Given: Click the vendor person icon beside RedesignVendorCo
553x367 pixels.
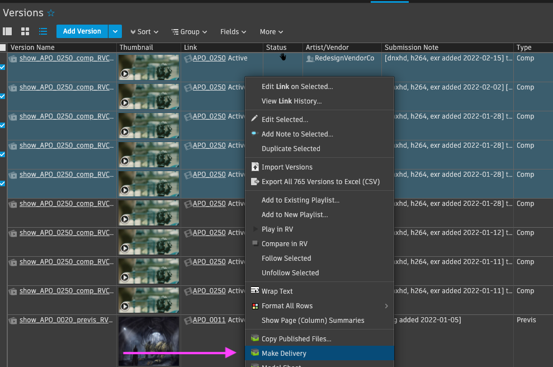Looking at the screenshot, I should point(310,59).
